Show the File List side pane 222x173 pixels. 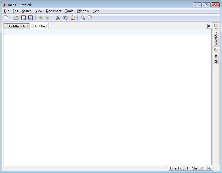(216, 56)
